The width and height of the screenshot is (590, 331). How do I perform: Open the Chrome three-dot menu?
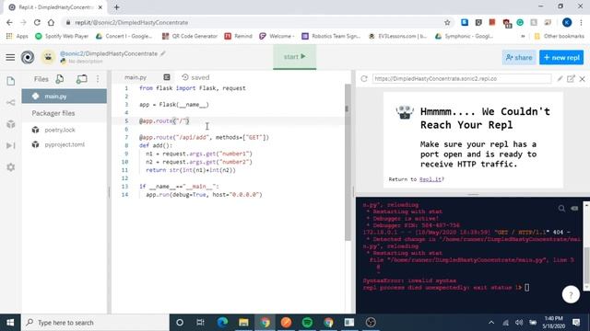582,22
